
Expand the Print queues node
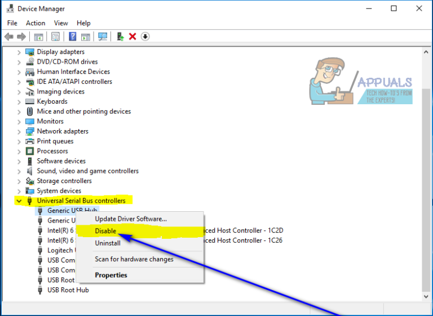(x=19, y=141)
